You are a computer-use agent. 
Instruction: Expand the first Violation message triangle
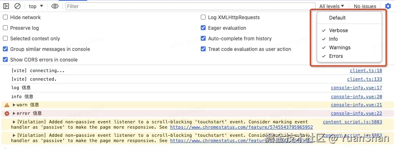[14, 122]
